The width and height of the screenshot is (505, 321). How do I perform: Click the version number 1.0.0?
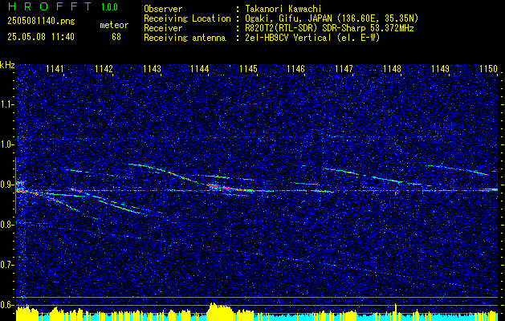coord(109,7)
